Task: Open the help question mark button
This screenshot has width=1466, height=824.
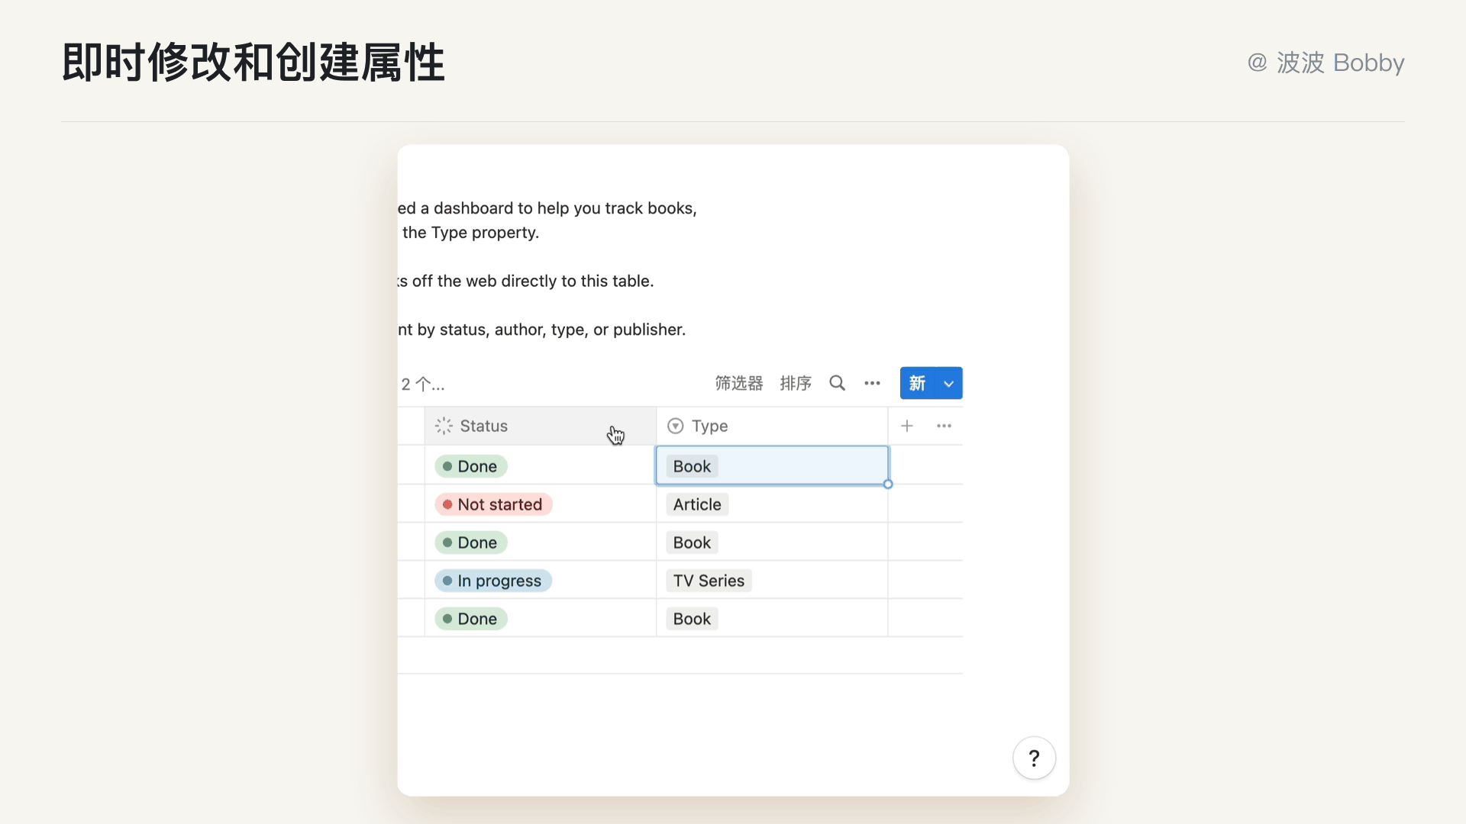Action: [1034, 758]
